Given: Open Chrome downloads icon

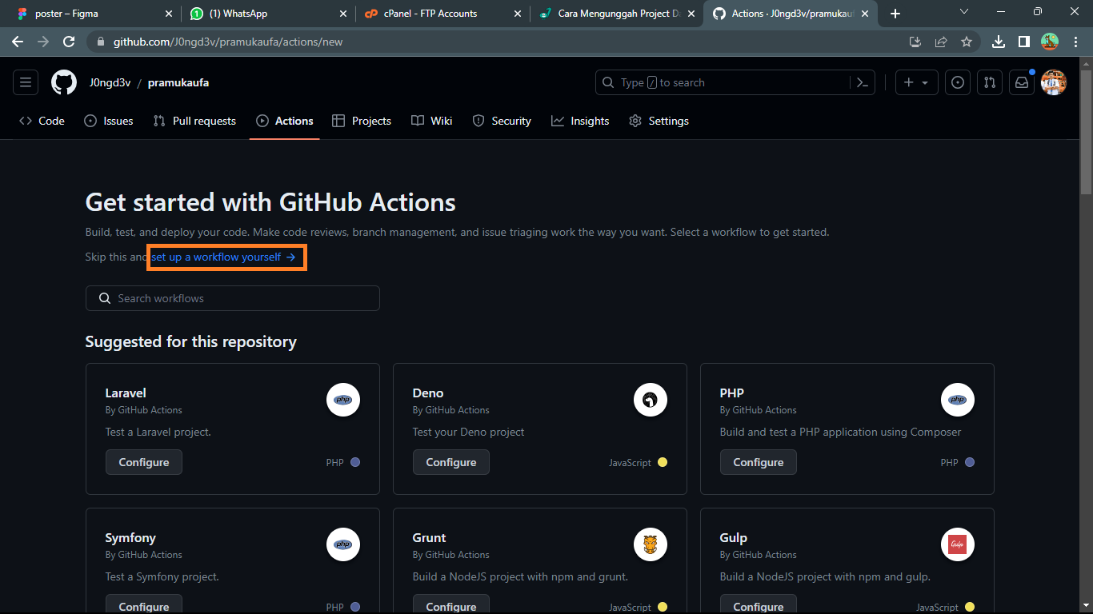Looking at the screenshot, I should tap(998, 42).
